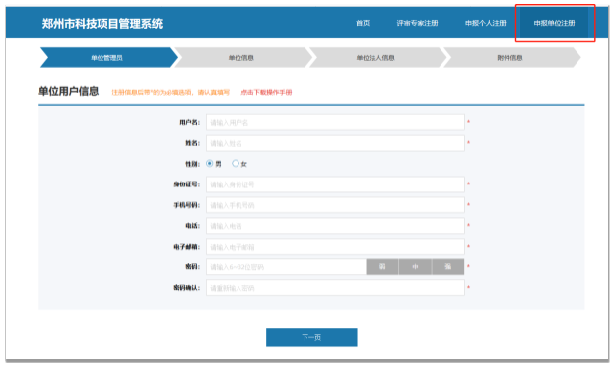Select the 单位管理员 step
Image resolution: width=611 pixels, height=366 pixels.
coord(108,58)
